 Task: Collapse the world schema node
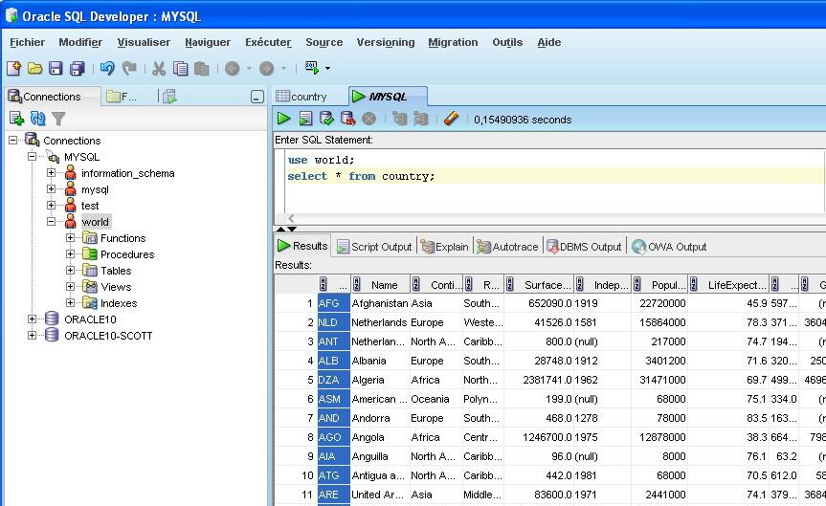click(52, 222)
